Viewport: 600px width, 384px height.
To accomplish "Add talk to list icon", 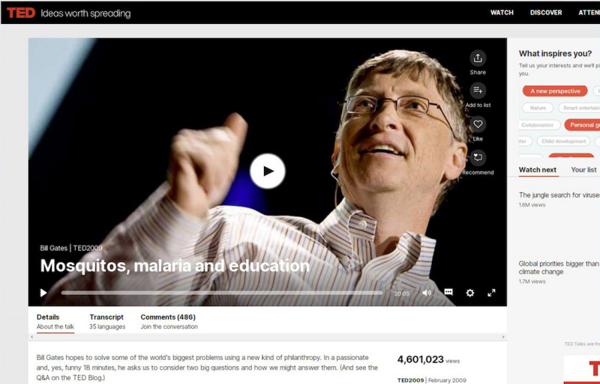I will point(478,91).
